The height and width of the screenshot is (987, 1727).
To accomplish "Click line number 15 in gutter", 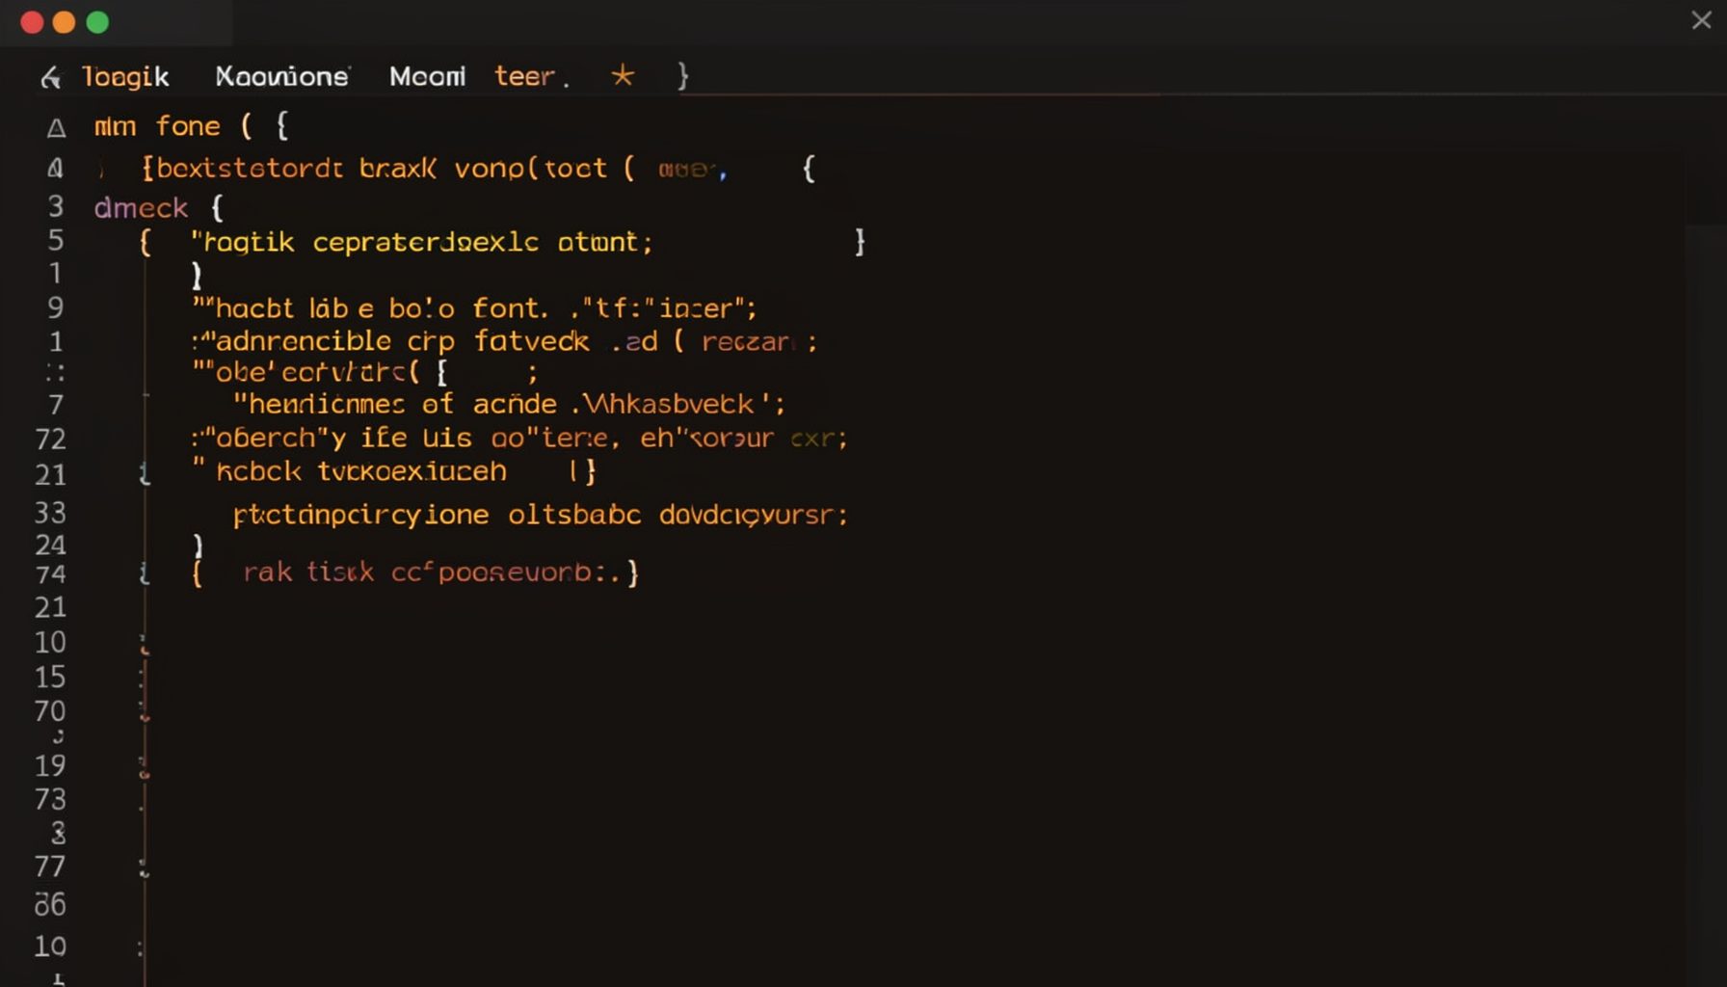I will pyautogui.click(x=50, y=678).
